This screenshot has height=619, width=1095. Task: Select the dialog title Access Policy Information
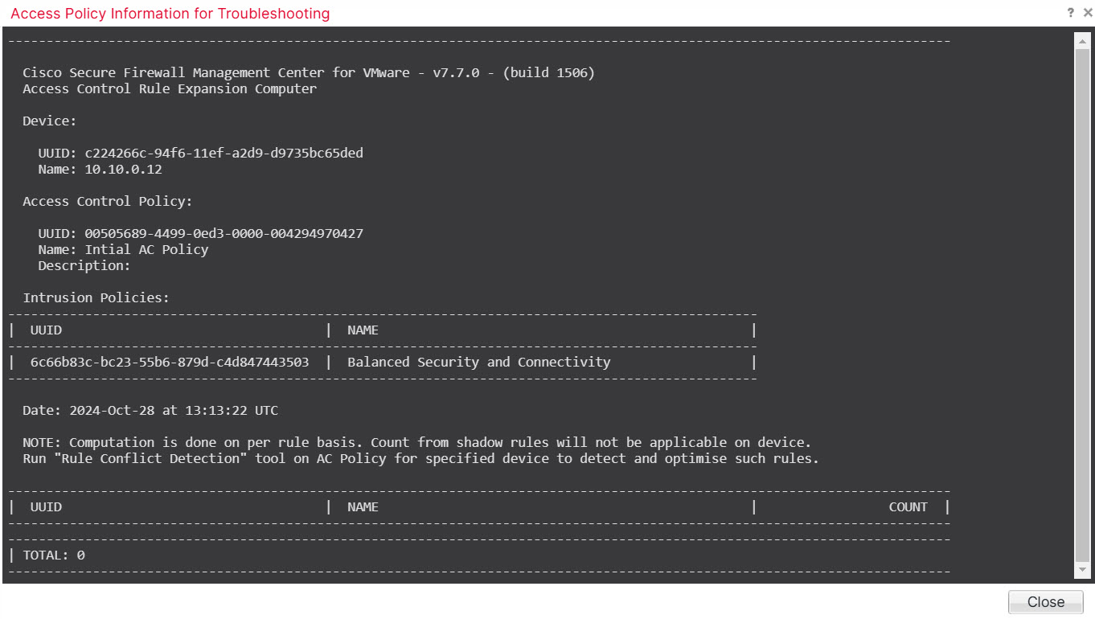tap(170, 14)
